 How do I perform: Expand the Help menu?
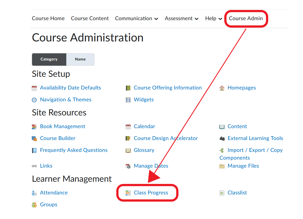[213, 19]
